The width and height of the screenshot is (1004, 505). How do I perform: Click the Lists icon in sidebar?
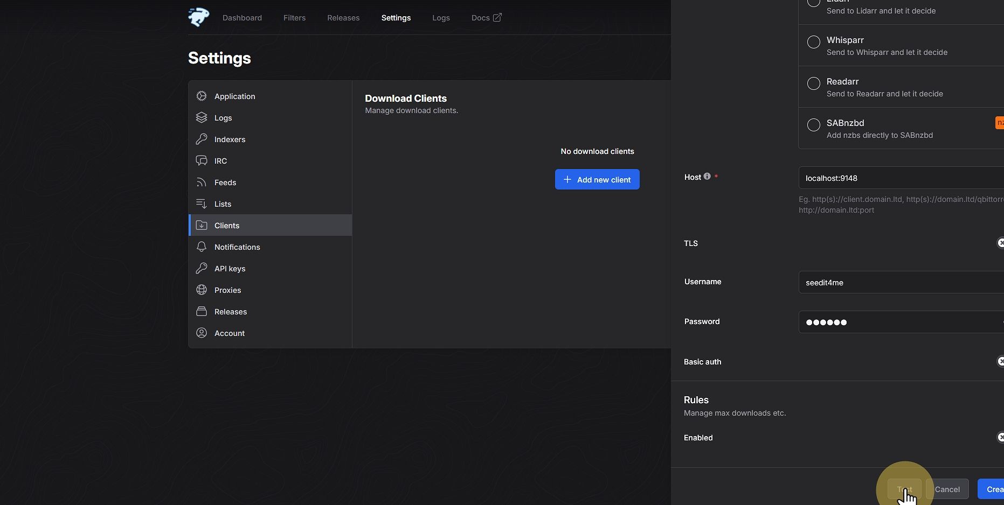202,204
